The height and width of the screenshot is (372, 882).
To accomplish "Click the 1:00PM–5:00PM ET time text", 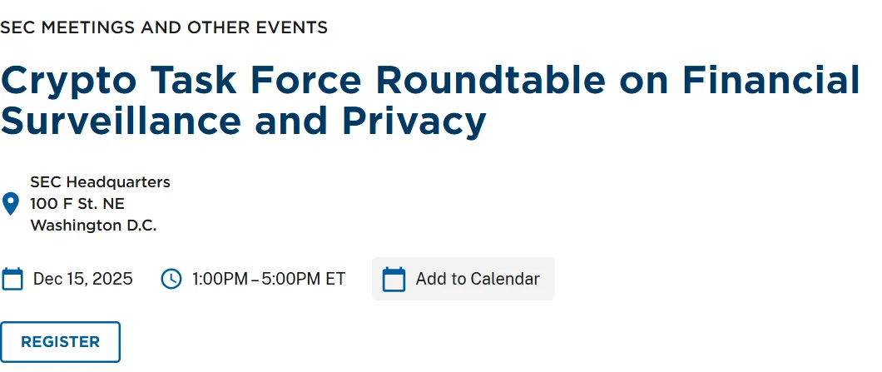I will click(268, 279).
